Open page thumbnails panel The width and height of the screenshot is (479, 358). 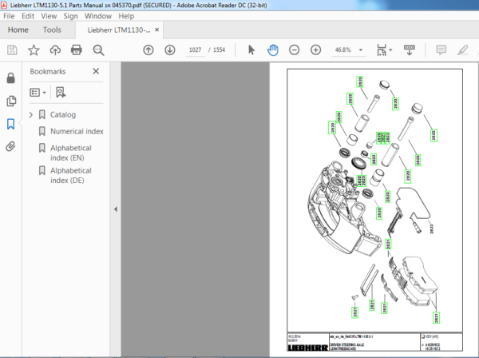point(11,101)
